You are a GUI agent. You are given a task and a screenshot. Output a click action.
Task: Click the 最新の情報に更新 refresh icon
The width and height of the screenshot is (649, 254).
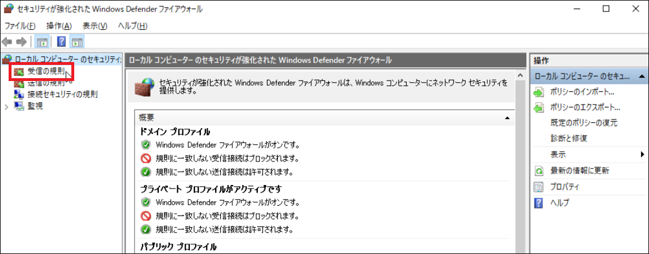coord(539,171)
